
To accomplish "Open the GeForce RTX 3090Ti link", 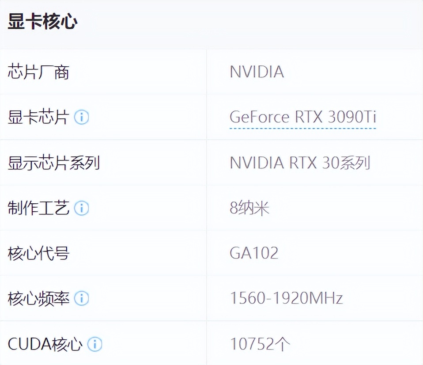I will tap(302, 117).
